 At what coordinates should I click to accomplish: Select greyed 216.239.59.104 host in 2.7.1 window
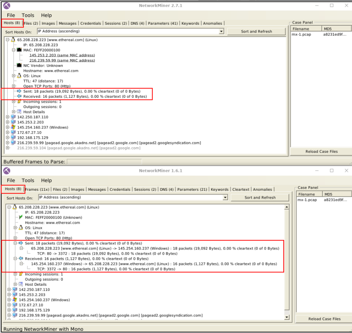79,148
